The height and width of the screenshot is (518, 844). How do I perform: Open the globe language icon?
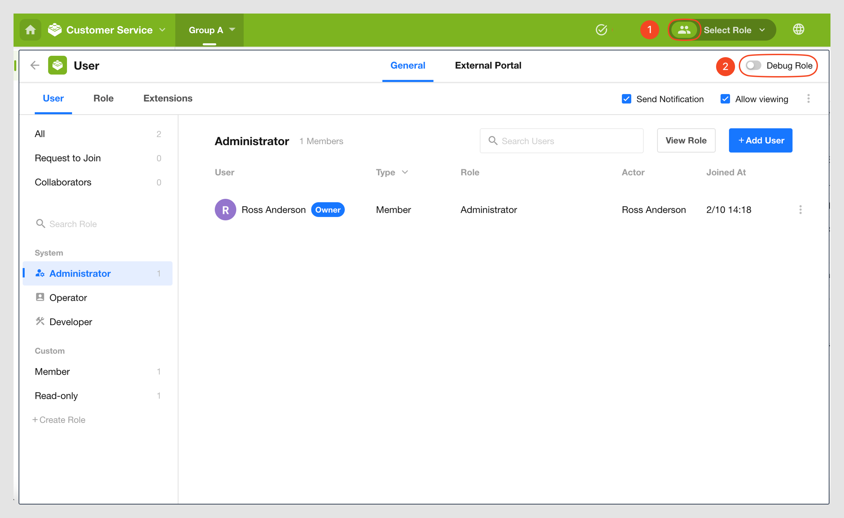(x=798, y=29)
